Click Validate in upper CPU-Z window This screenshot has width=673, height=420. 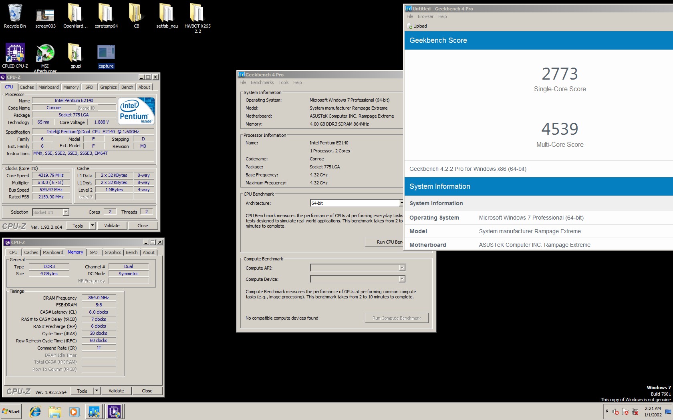click(112, 226)
